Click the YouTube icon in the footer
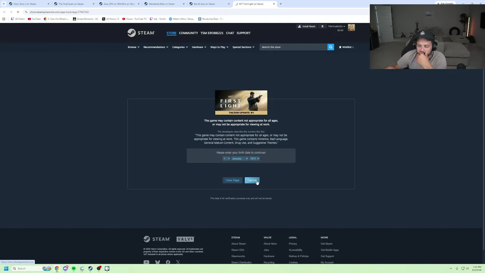The image size is (485, 273). (x=146, y=262)
